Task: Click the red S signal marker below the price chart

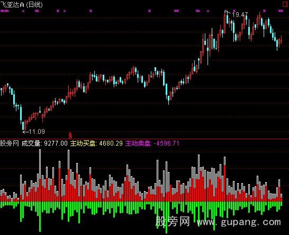Action: point(70,135)
